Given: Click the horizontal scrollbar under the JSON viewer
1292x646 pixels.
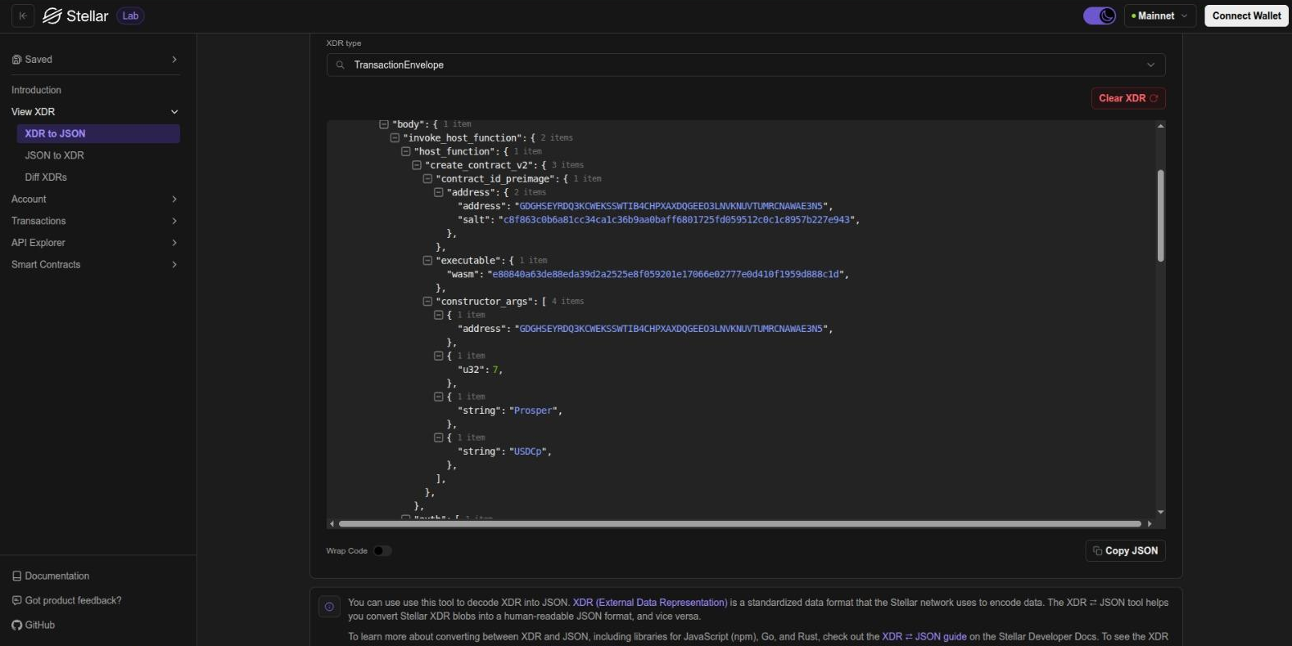Looking at the screenshot, I should click(x=739, y=523).
